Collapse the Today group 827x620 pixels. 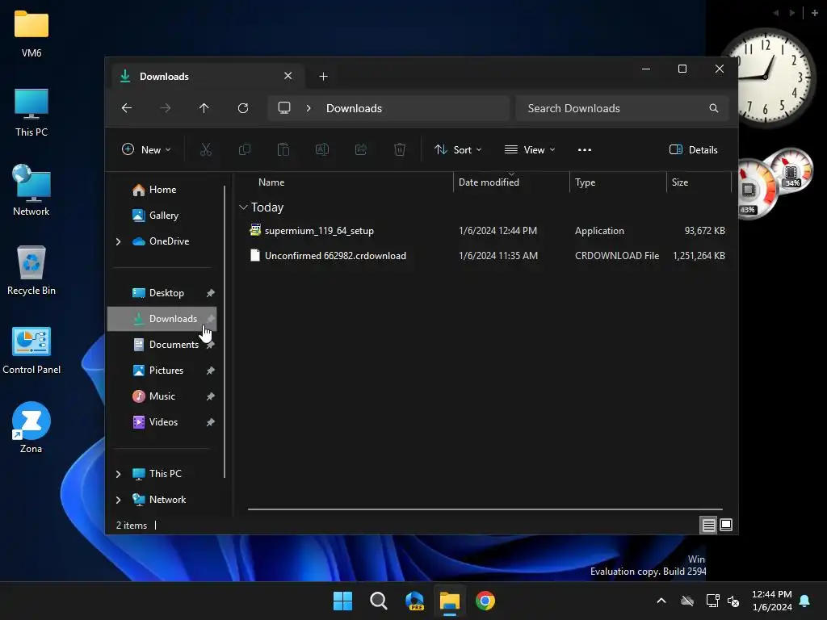pyautogui.click(x=243, y=207)
